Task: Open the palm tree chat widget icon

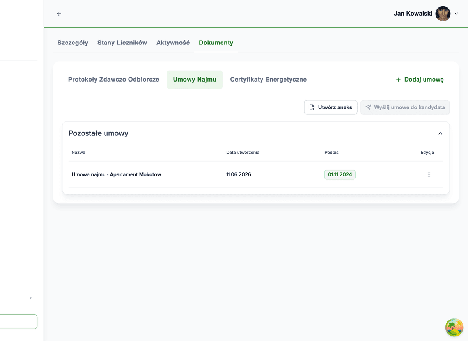Action: coord(454,327)
